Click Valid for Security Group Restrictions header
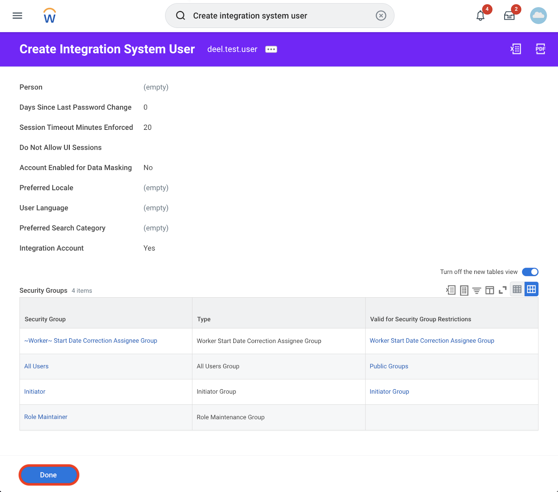The image size is (558, 492). pos(452,313)
